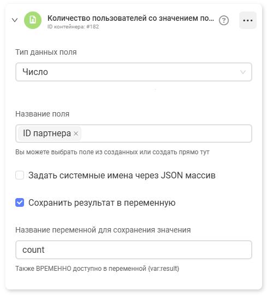Click the 'ID контейнера: #182' subtitle
The image size is (267, 296).
click(x=73, y=27)
